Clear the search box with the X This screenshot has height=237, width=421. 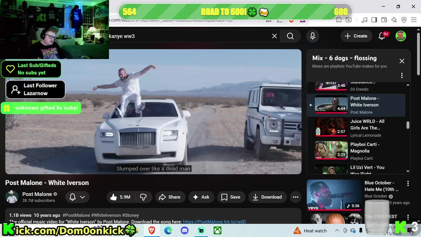pyautogui.click(x=274, y=36)
